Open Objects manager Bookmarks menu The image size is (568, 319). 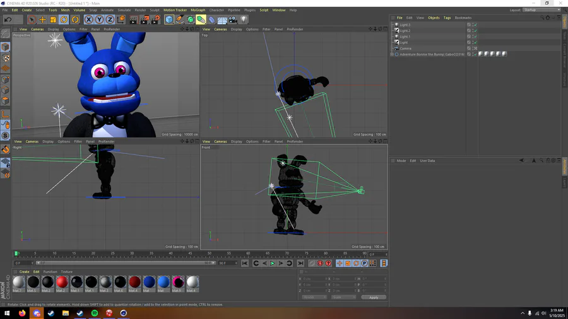(x=463, y=18)
